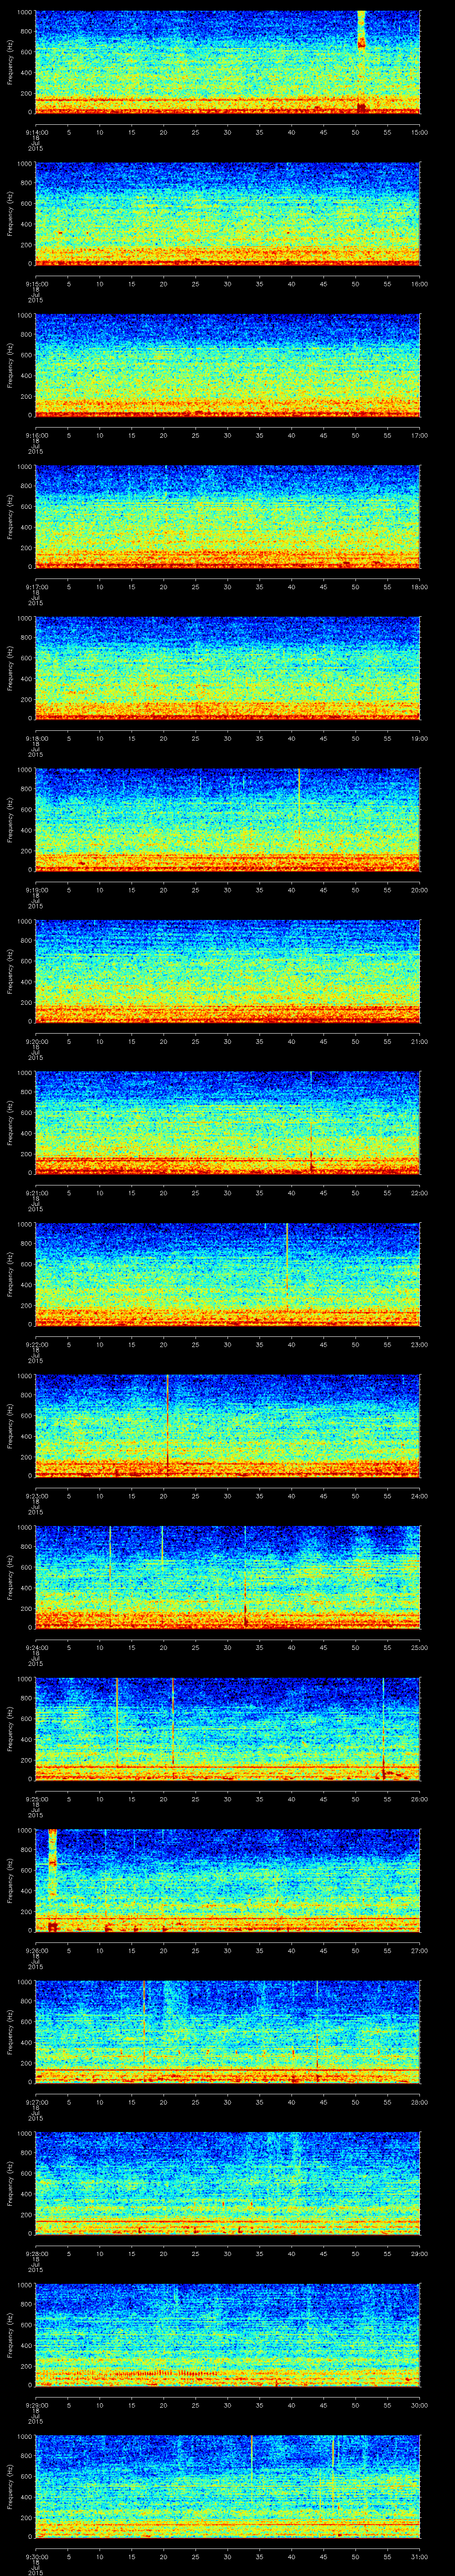Select the Frequency (Hz) axis label of 9:14:00 panel
455x2576 pixels.
[x=11, y=62]
